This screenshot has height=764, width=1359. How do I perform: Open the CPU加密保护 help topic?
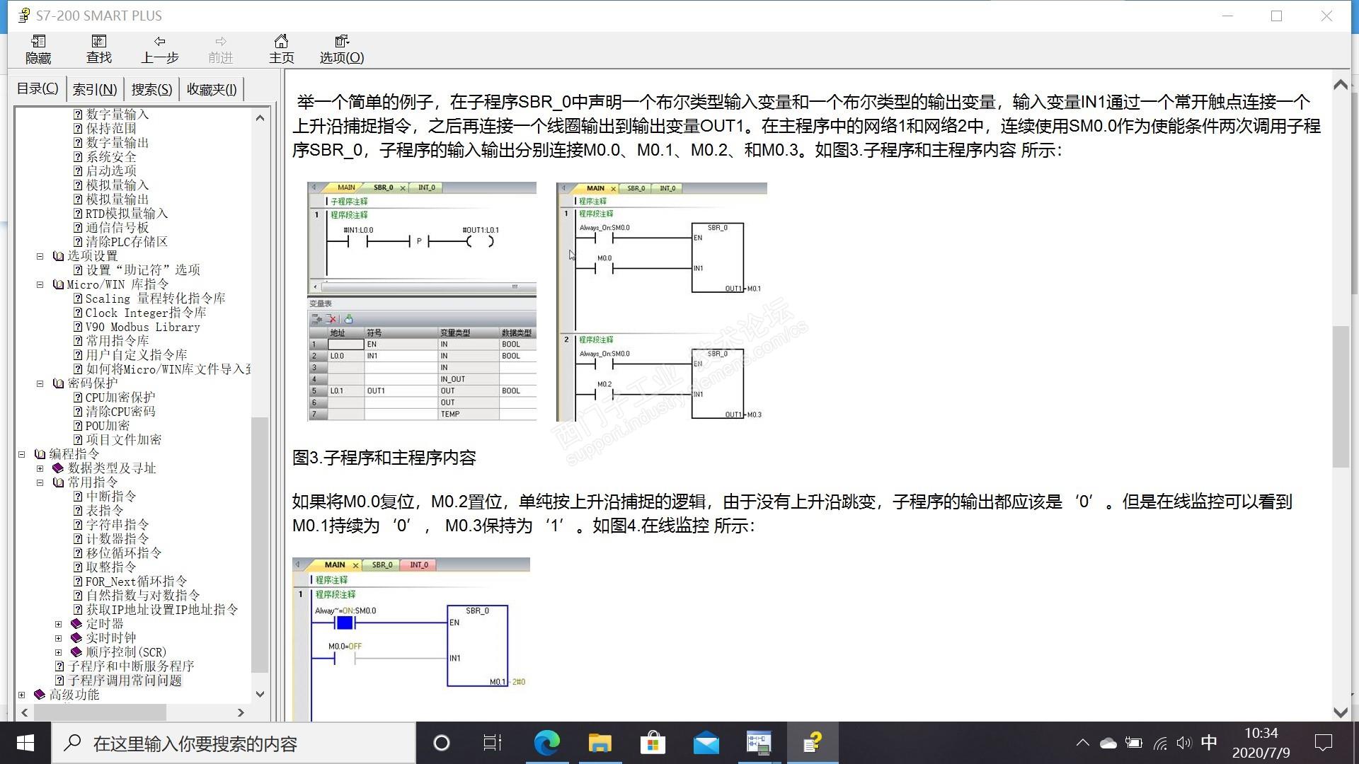[x=120, y=398]
